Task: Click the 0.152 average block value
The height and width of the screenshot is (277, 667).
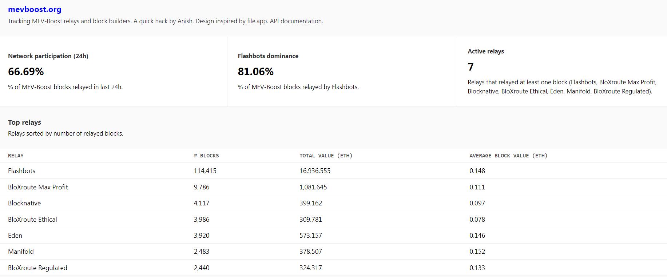Action: pyautogui.click(x=477, y=252)
